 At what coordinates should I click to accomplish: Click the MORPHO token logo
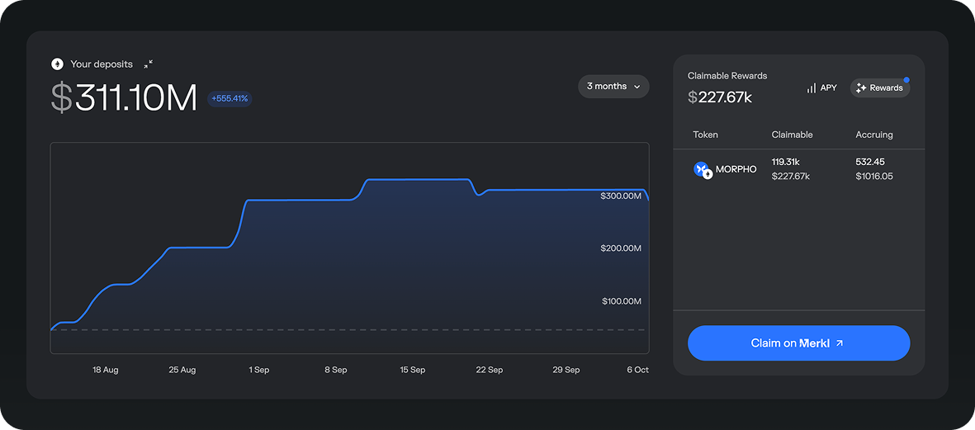point(702,169)
